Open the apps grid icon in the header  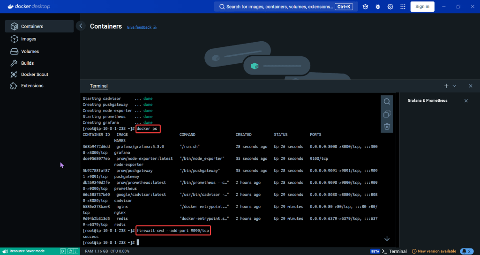[403, 7]
